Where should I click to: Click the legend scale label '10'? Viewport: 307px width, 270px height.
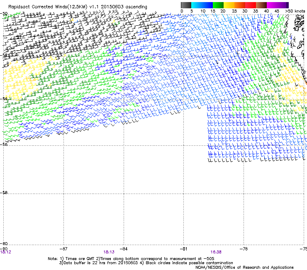(203, 11)
